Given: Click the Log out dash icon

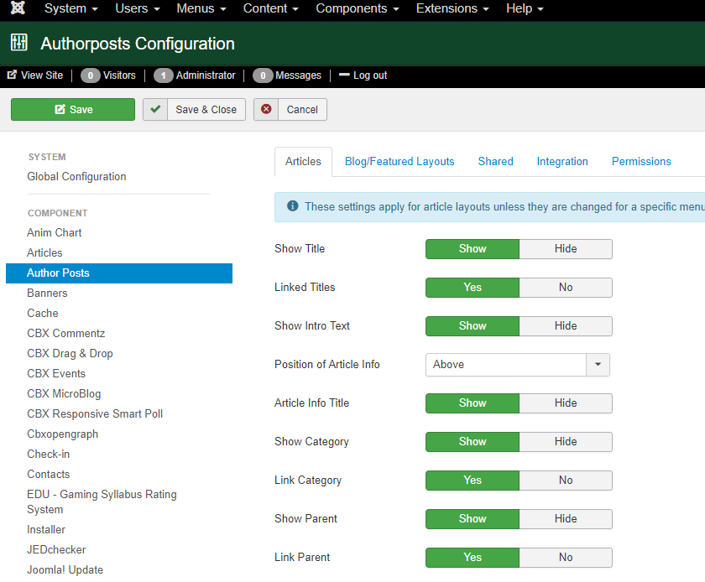Looking at the screenshot, I should coord(344,75).
